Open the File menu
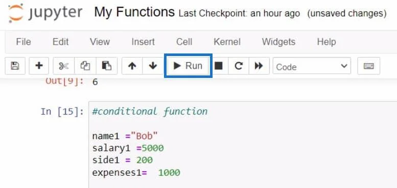Viewport: 397px width, 188px height. pyautogui.click(x=24, y=42)
